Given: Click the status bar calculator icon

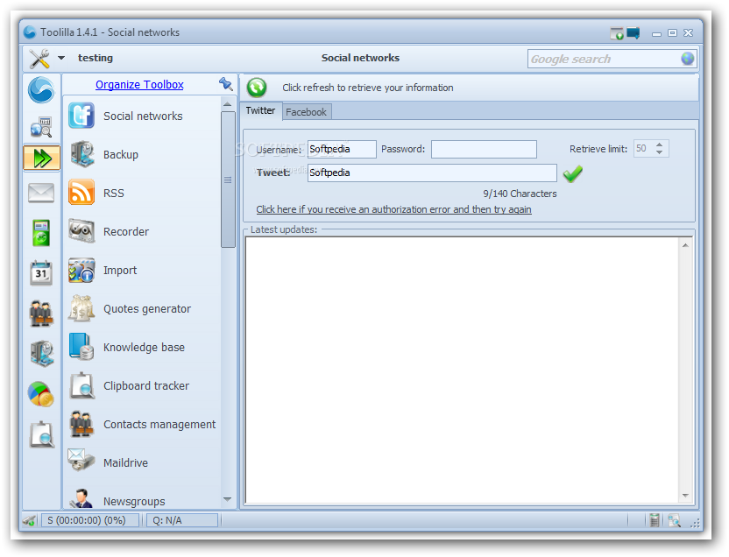Looking at the screenshot, I should pos(655,520).
